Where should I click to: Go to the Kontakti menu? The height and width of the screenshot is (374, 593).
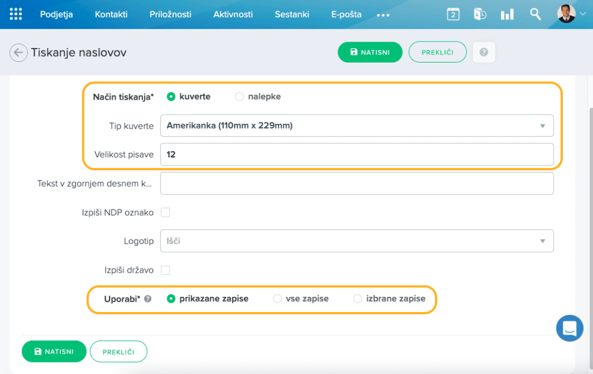tap(111, 14)
